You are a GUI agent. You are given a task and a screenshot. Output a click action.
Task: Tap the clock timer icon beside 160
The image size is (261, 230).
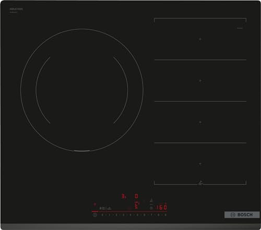(151, 208)
